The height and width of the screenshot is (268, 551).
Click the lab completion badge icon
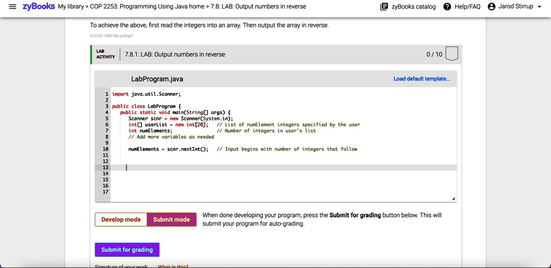coord(451,54)
